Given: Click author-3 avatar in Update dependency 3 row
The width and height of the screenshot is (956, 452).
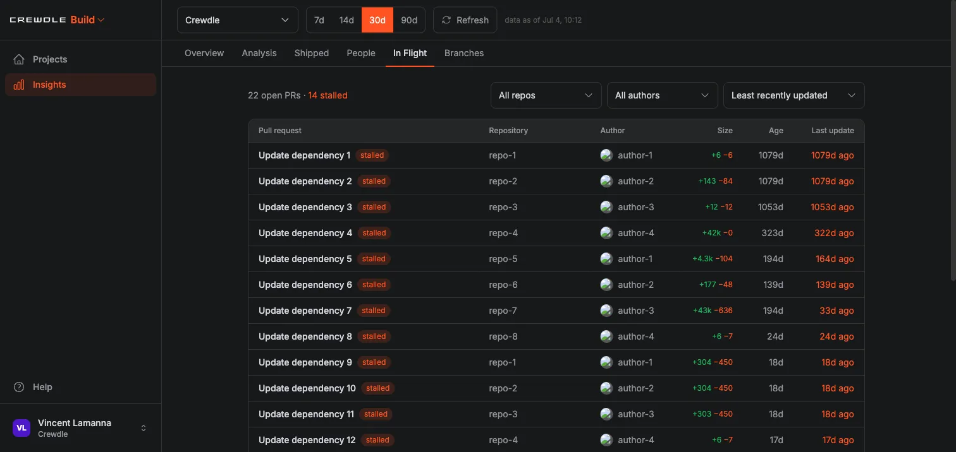Looking at the screenshot, I should [x=606, y=207].
